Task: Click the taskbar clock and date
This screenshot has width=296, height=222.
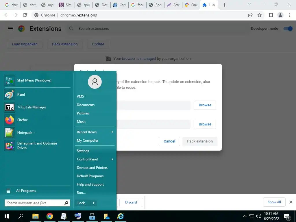Action: point(271,216)
